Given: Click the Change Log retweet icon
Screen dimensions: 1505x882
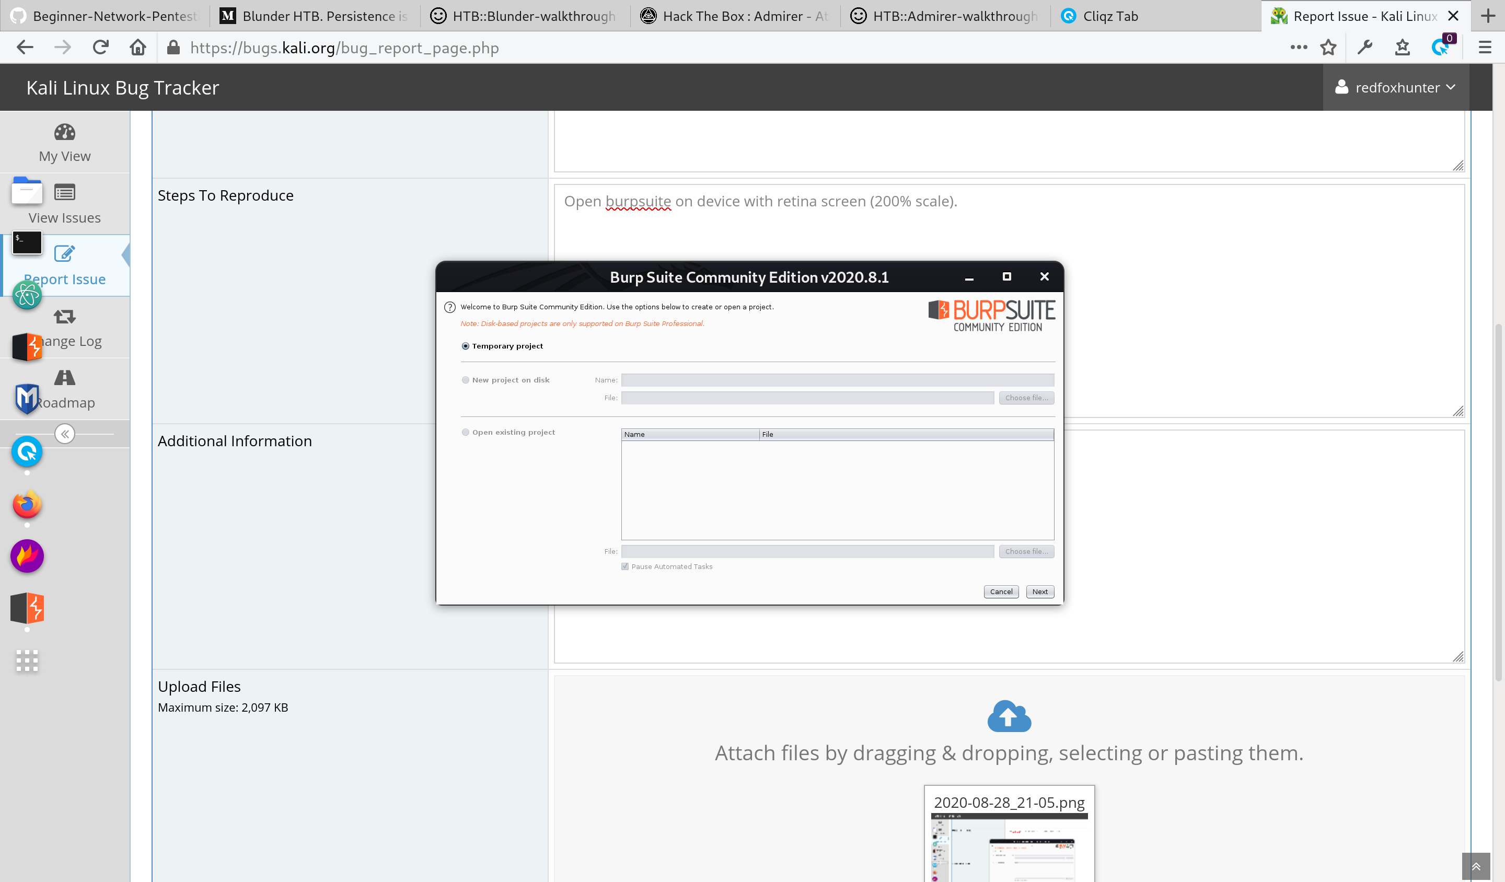Looking at the screenshot, I should tap(64, 317).
